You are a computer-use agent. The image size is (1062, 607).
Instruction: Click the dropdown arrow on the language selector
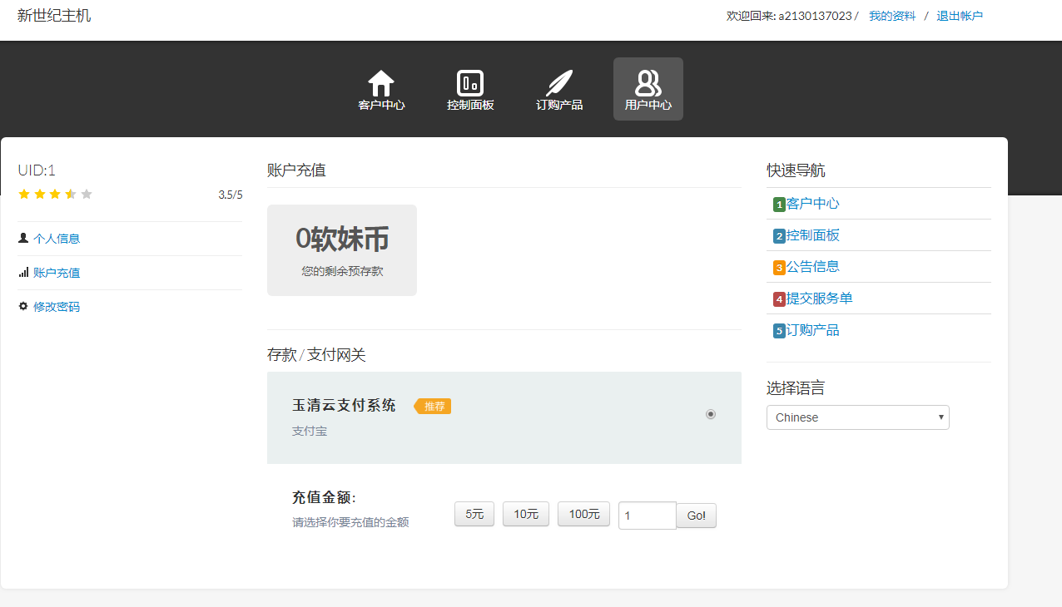[941, 417]
